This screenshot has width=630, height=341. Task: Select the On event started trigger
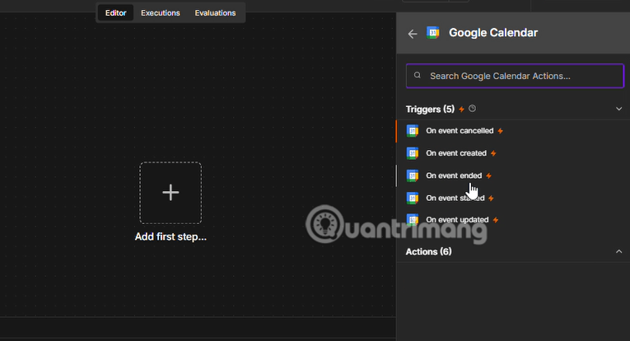click(513, 198)
